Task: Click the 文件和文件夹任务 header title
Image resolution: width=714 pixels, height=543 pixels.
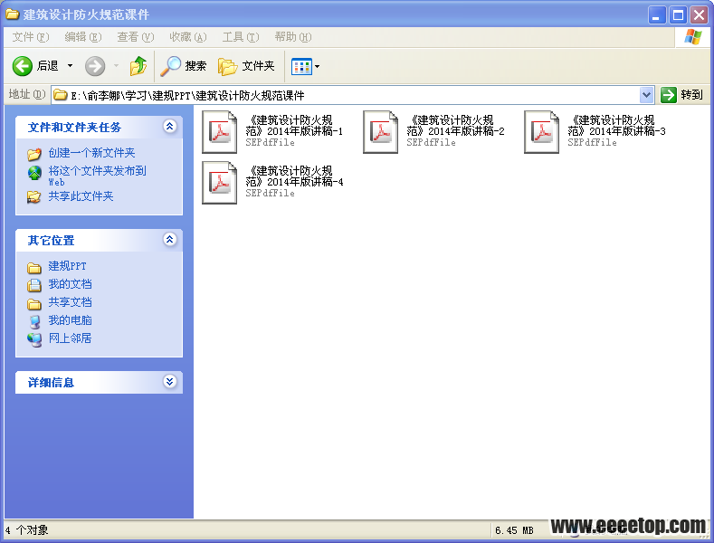Action: (74, 127)
